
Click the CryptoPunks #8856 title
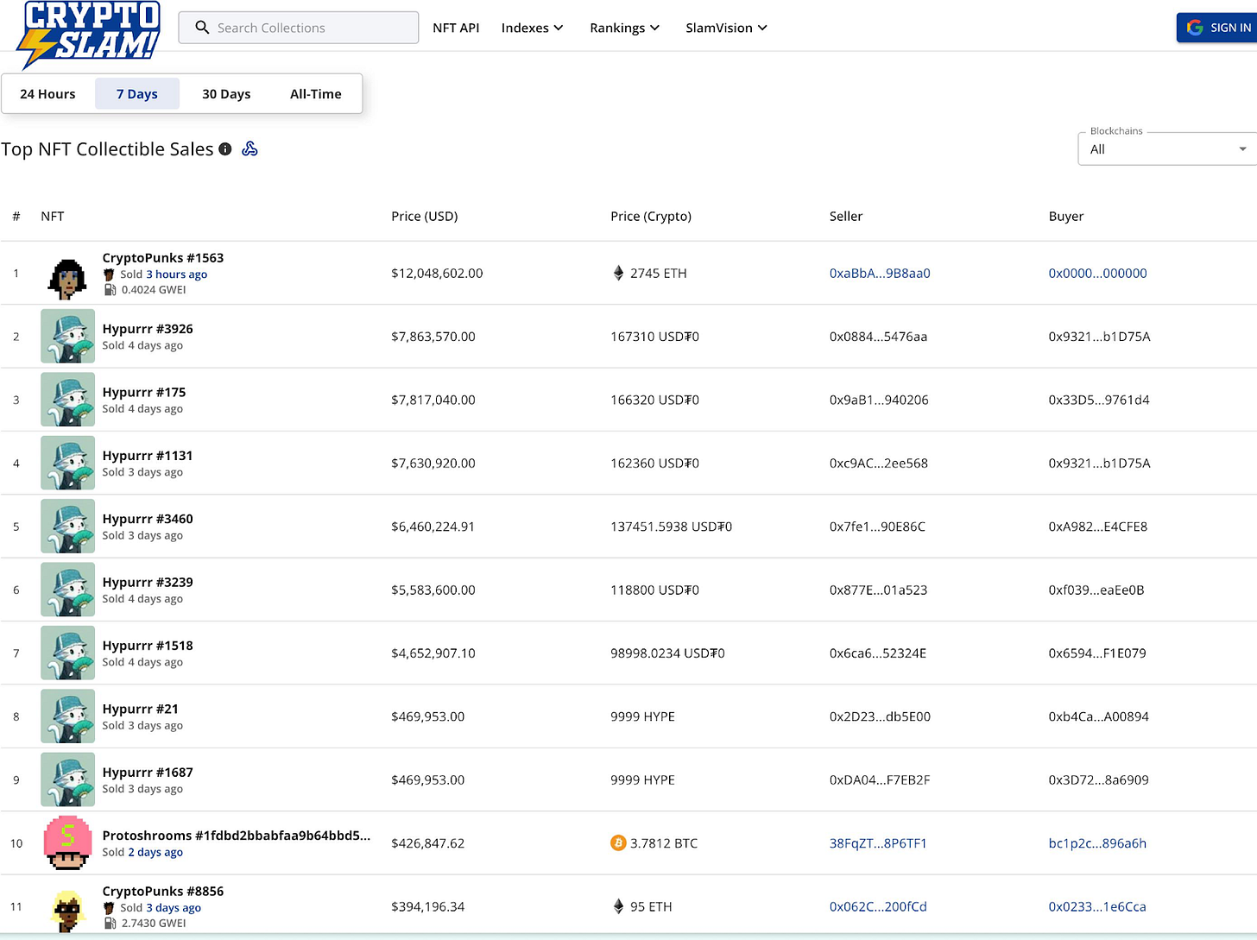163,892
